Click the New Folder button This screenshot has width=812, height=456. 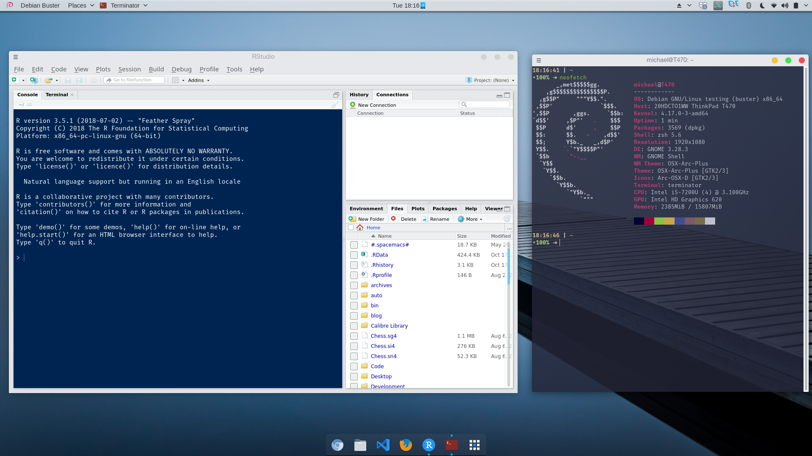point(367,219)
